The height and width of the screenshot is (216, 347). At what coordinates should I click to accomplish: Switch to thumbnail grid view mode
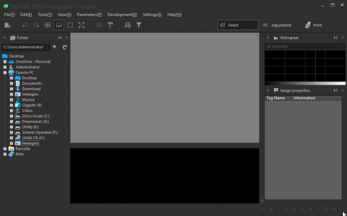[48, 25]
